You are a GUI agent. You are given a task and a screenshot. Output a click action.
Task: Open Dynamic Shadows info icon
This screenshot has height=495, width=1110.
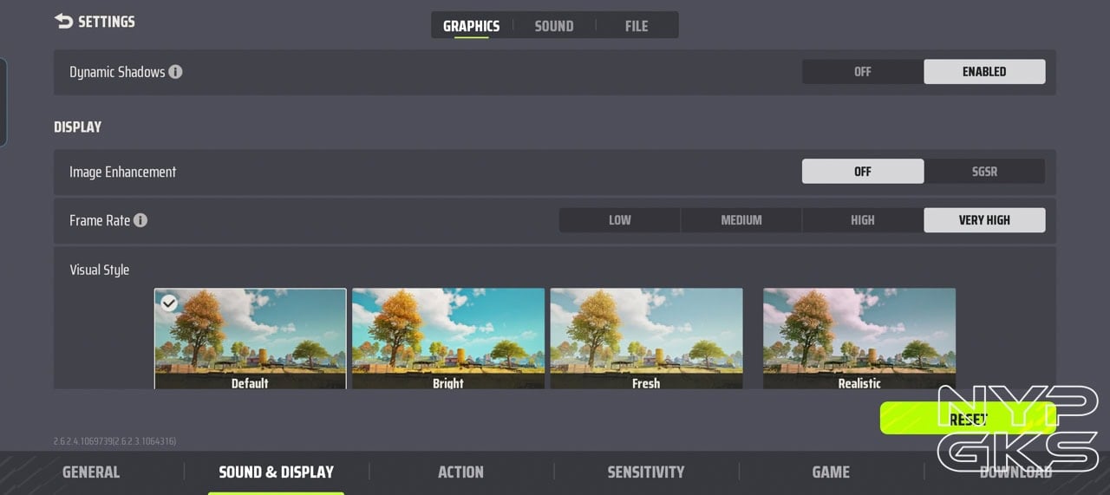[x=175, y=72]
